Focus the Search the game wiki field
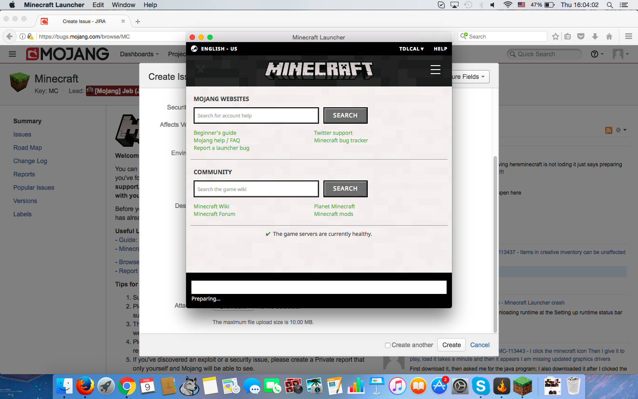The height and width of the screenshot is (399, 638). pyautogui.click(x=256, y=189)
